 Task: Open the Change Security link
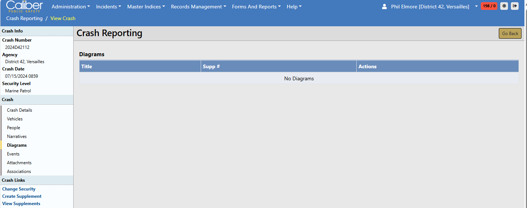click(19, 189)
